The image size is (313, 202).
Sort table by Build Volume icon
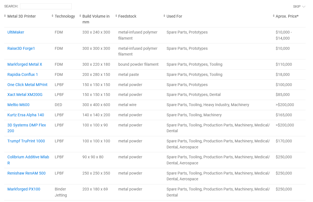tap(80, 16)
